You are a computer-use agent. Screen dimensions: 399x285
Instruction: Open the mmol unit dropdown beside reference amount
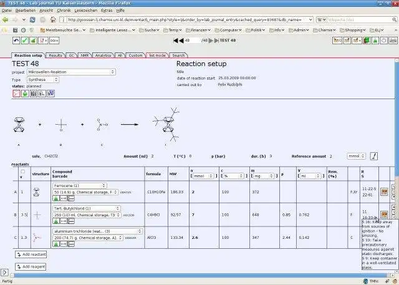(x=356, y=156)
